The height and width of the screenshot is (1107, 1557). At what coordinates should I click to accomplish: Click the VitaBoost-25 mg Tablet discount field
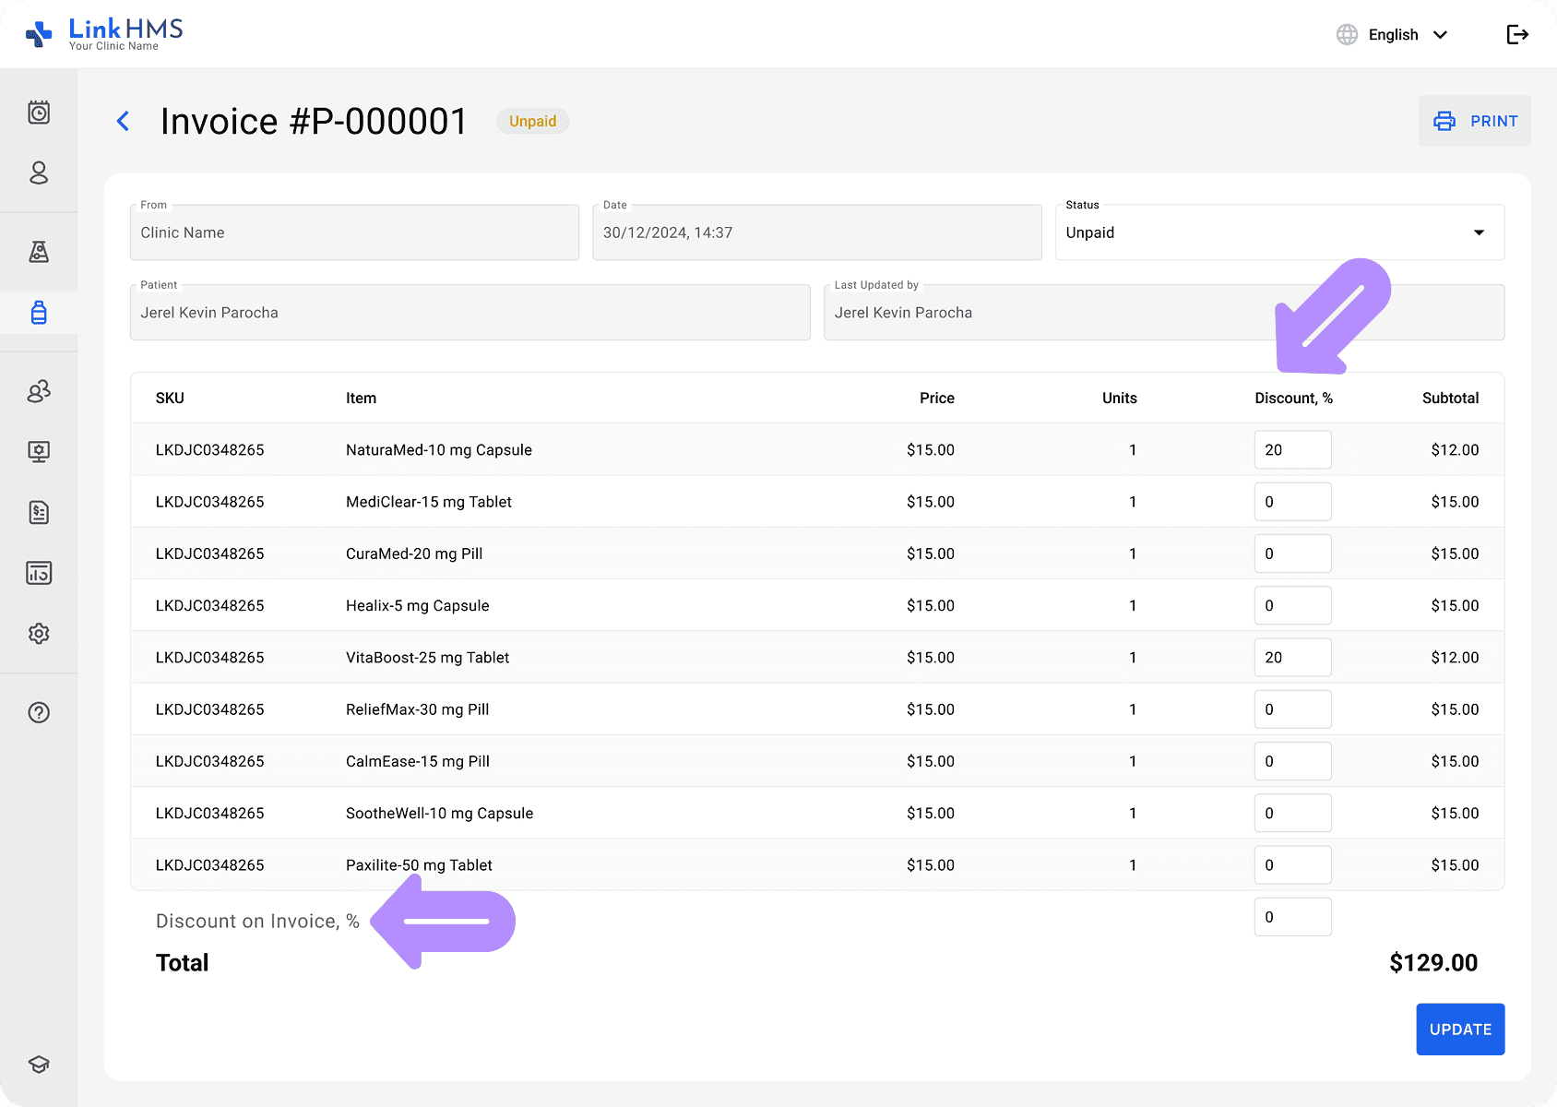coord(1291,658)
